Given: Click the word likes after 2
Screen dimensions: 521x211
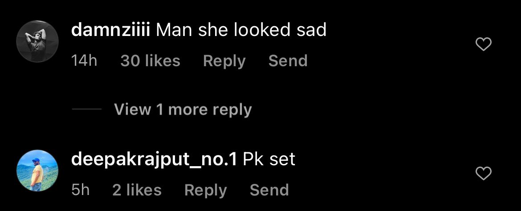Looking at the screenshot, I should click(144, 190).
